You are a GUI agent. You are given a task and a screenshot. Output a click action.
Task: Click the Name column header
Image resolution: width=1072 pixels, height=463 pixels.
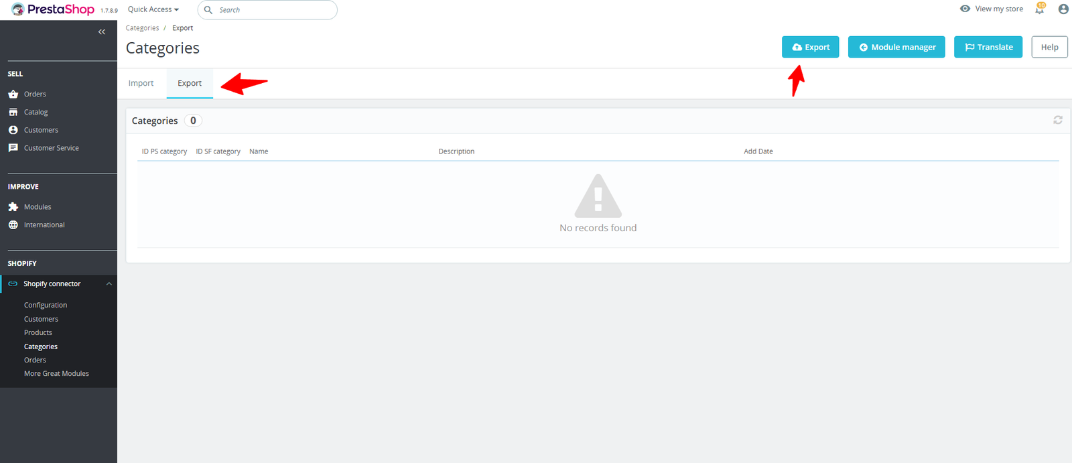point(259,151)
